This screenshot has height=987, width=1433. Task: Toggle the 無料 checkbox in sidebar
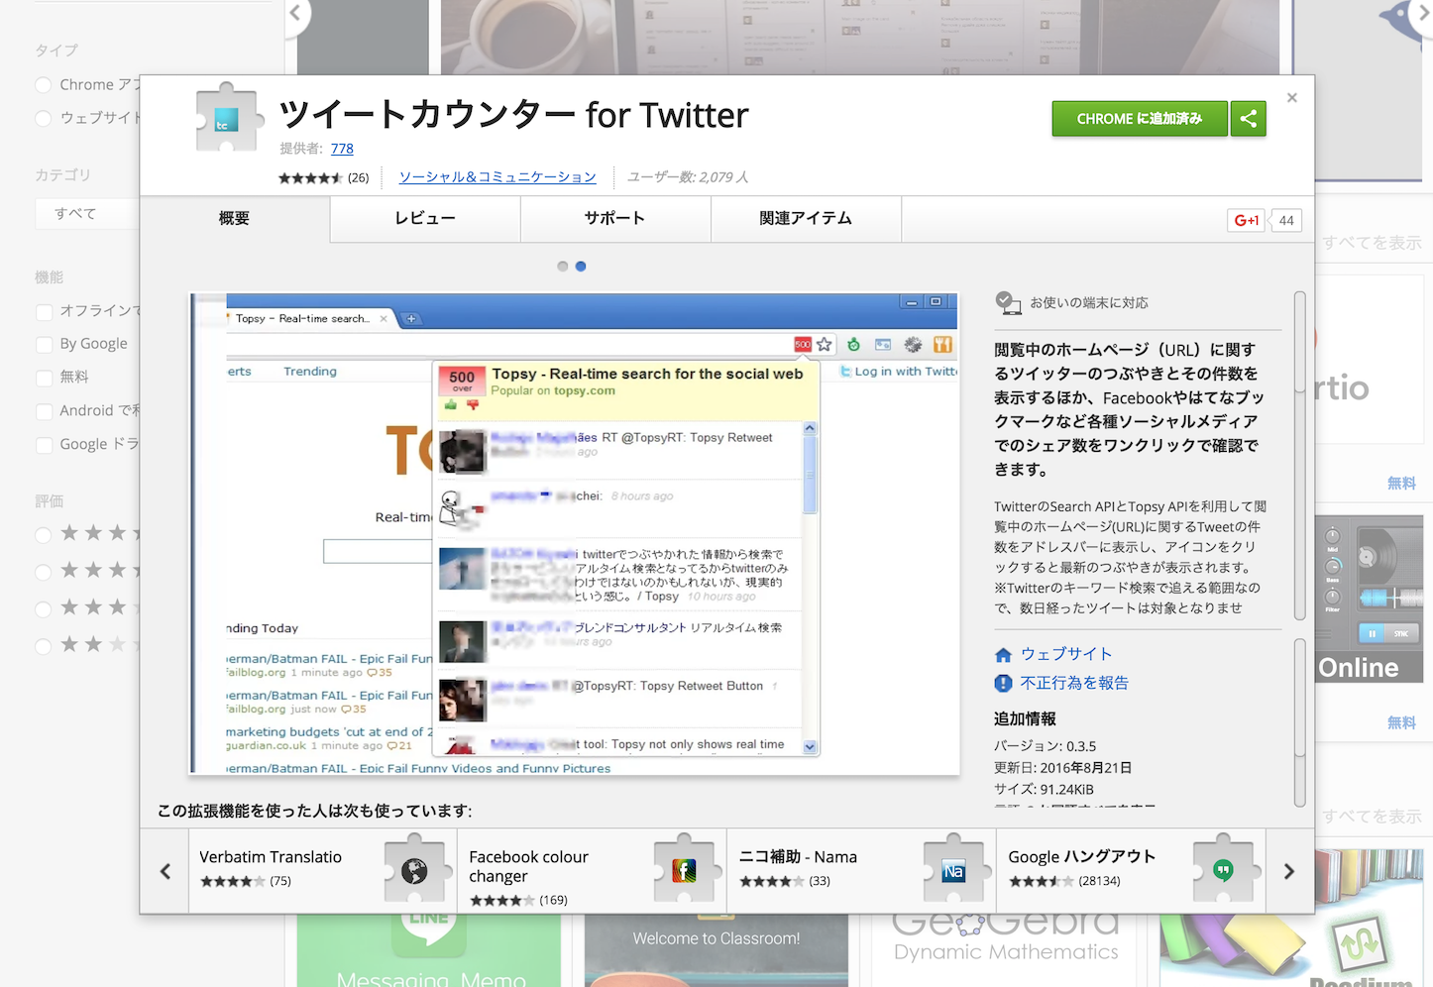pyautogui.click(x=44, y=378)
